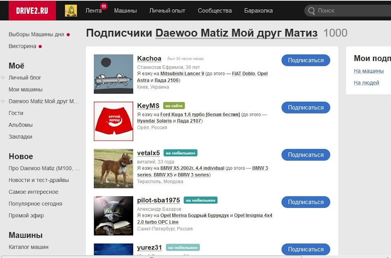The width and height of the screenshot is (391, 258).
Task: Subscribe to KeyMS
Action: click(x=306, y=107)
